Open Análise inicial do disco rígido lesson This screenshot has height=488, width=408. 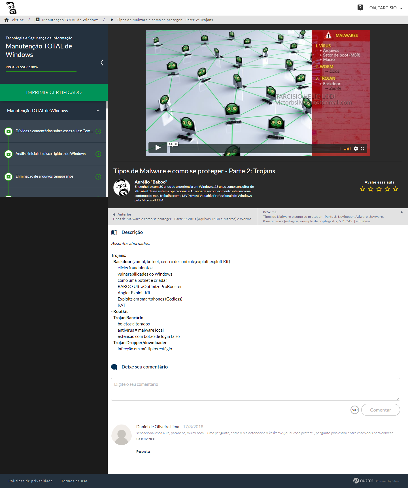click(x=50, y=154)
